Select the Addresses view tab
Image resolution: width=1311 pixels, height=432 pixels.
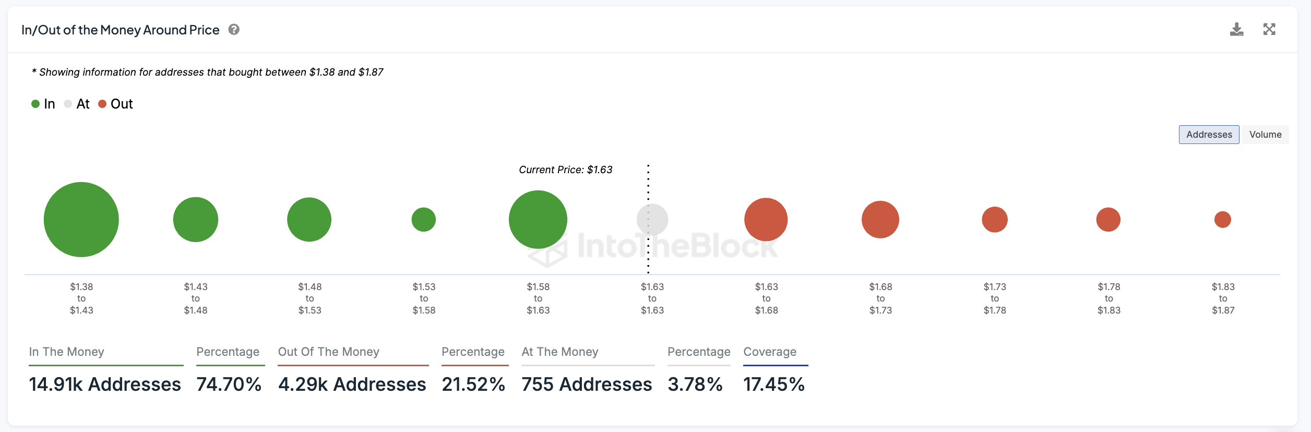click(x=1209, y=135)
